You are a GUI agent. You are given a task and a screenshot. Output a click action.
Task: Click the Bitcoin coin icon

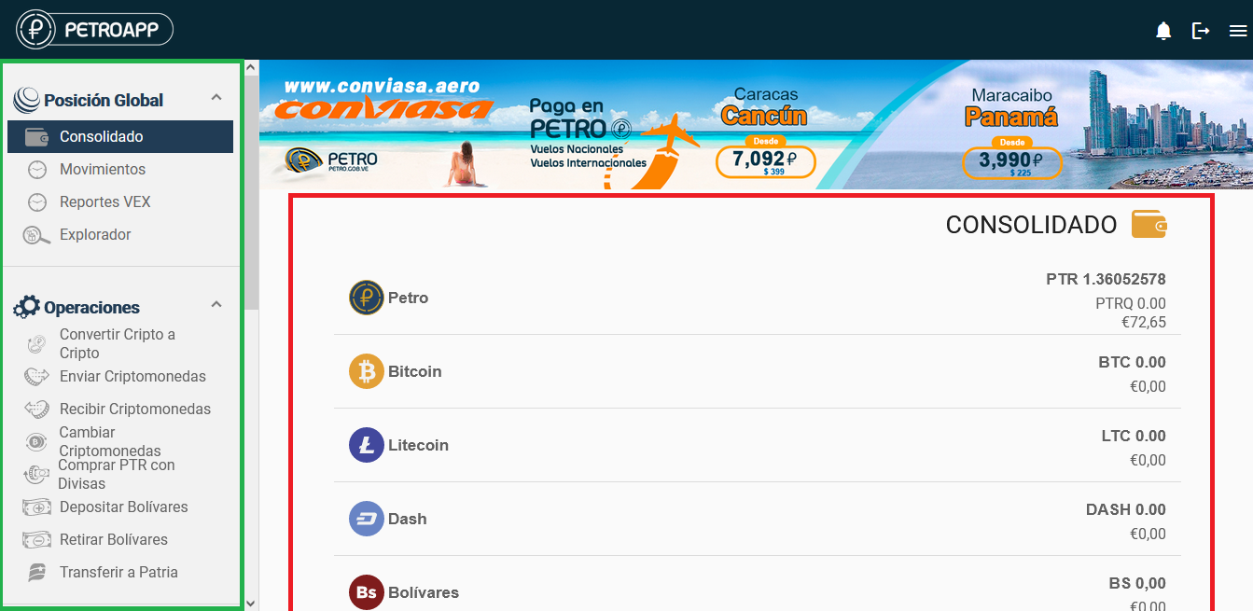click(x=367, y=371)
